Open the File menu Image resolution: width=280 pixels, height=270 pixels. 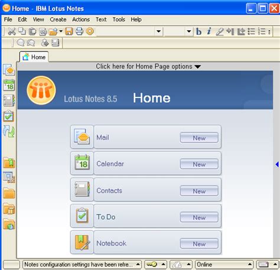click(x=8, y=19)
